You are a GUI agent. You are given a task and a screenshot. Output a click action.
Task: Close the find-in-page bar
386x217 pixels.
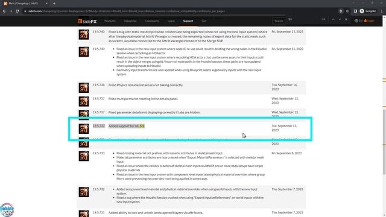[x=346, y=19]
